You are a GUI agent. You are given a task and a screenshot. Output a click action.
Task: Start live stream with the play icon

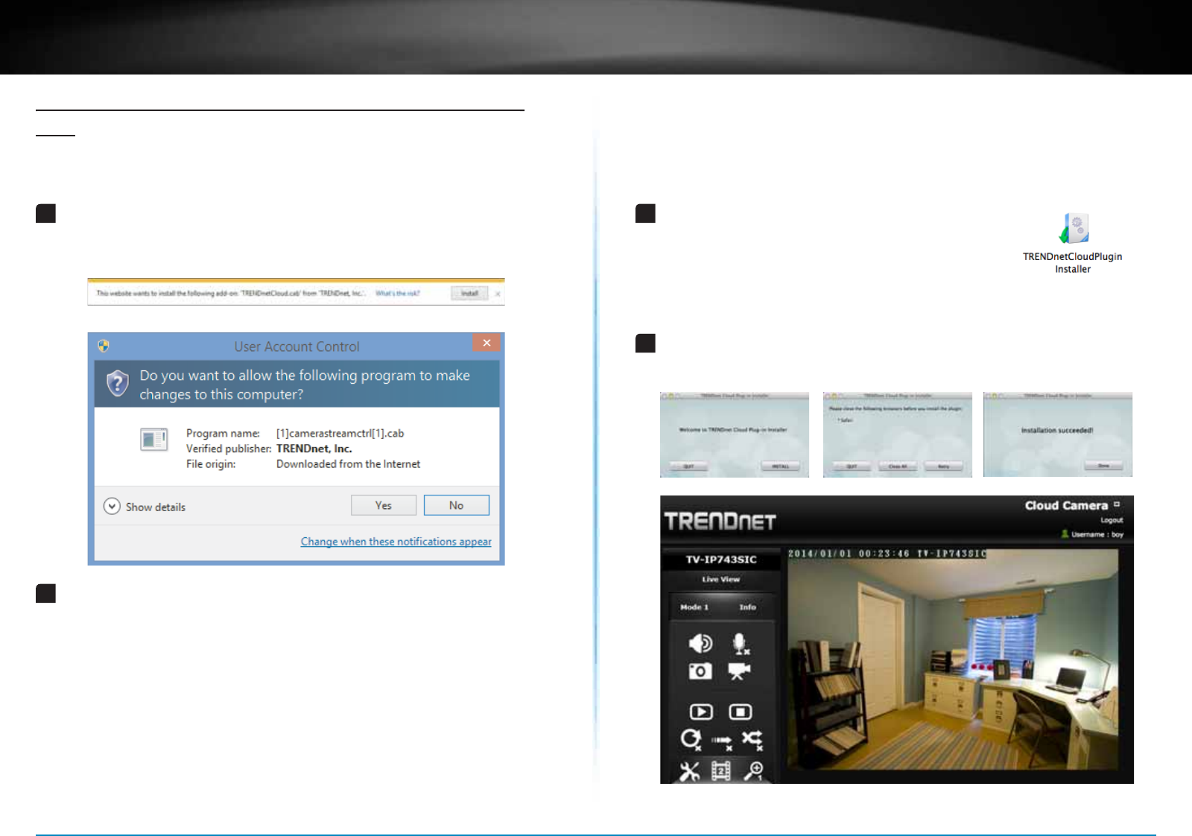pyautogui.click(x=701, y=712)
